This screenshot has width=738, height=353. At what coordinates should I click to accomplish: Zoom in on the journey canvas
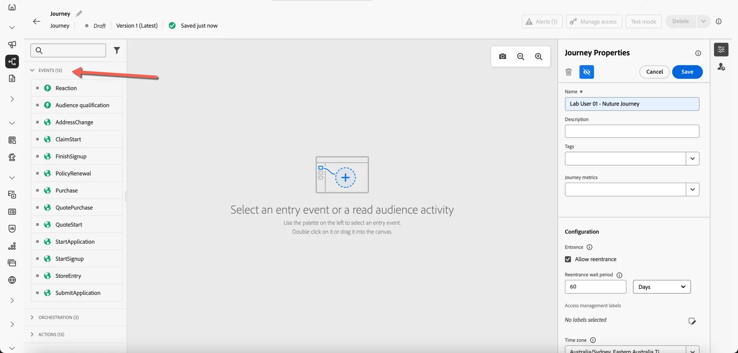click(539, 56)
